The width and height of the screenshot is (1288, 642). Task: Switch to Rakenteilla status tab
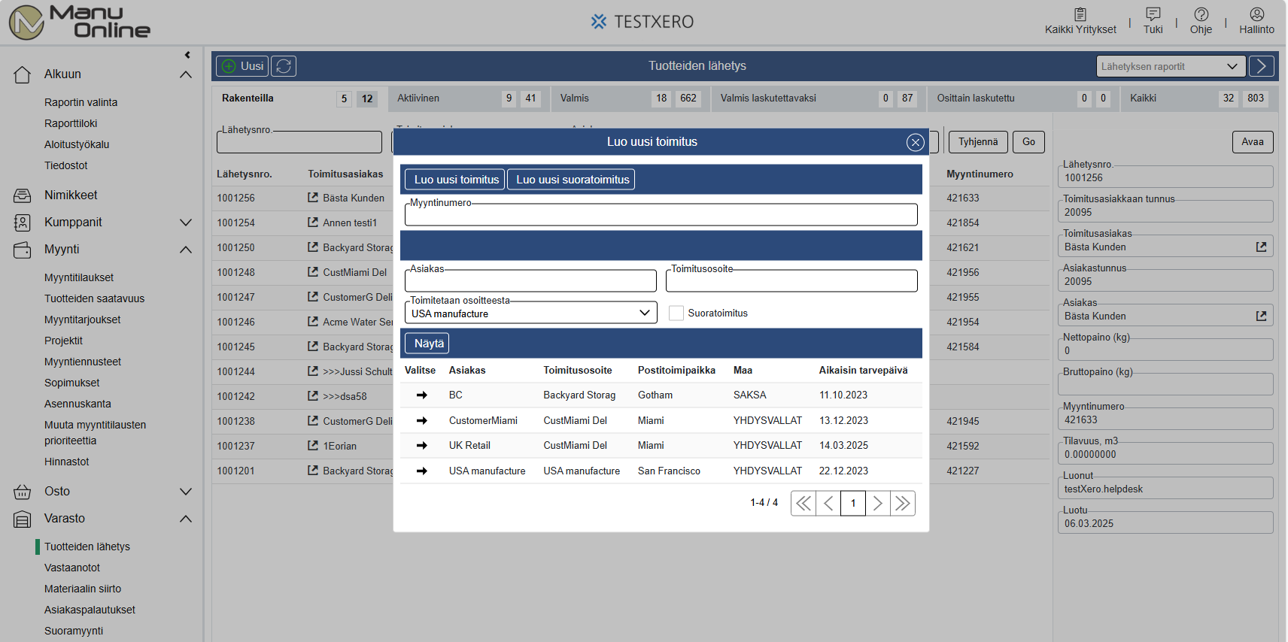coord(299,98)
